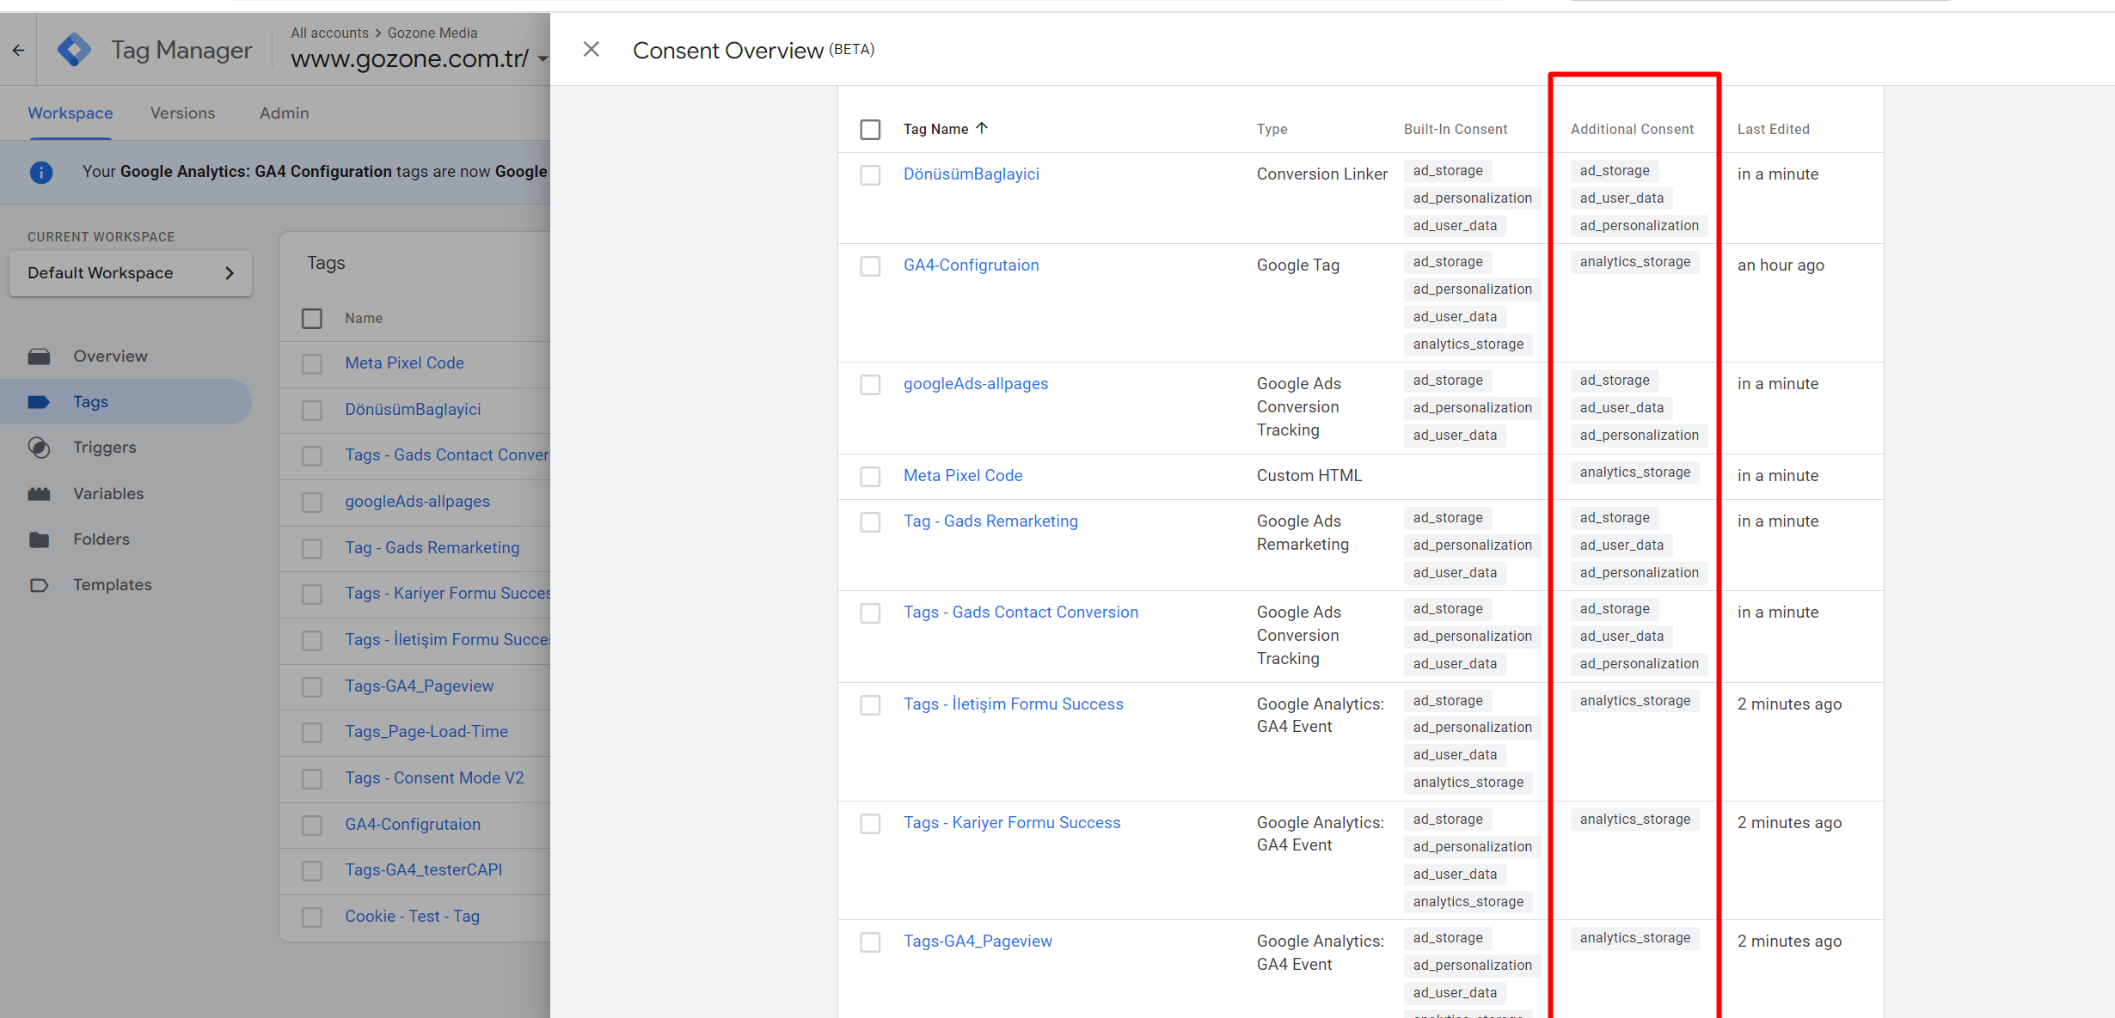Expand the Default Workspace selector

click(131, 273)
